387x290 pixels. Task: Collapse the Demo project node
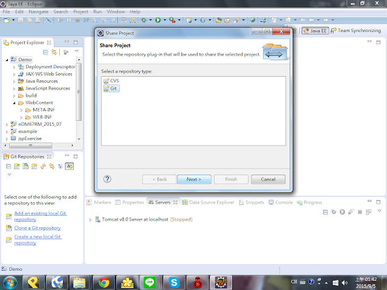[7, 60]
